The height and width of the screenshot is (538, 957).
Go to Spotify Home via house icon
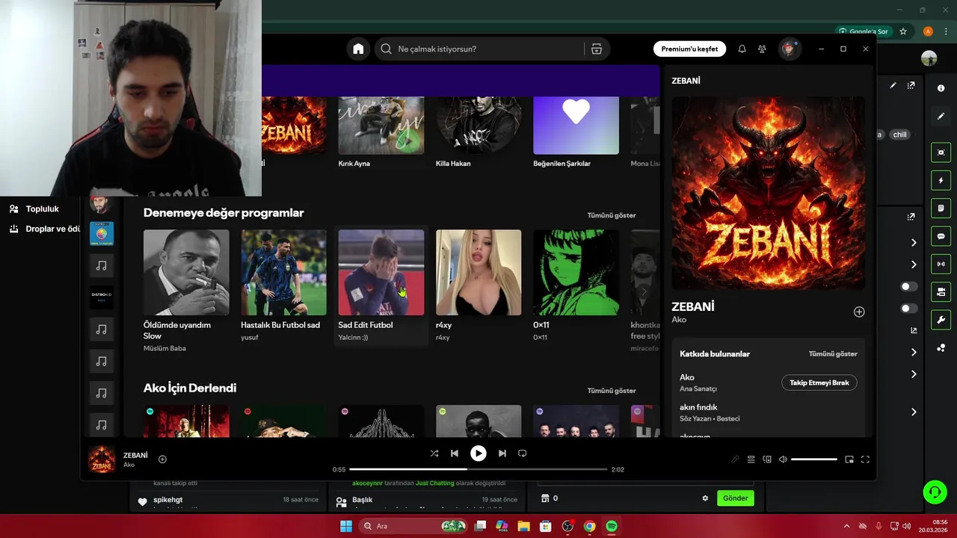click(x=358, y=49)
